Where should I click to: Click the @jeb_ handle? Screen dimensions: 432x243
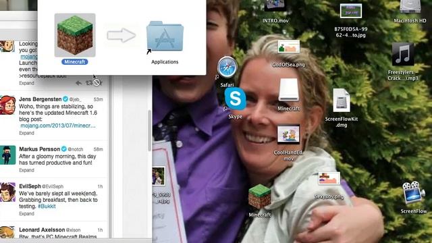coord(75,99)
